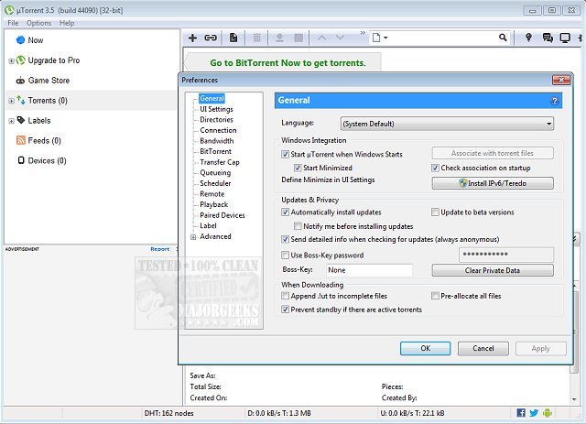Toggle Send detailed info when checking updates

285,239
